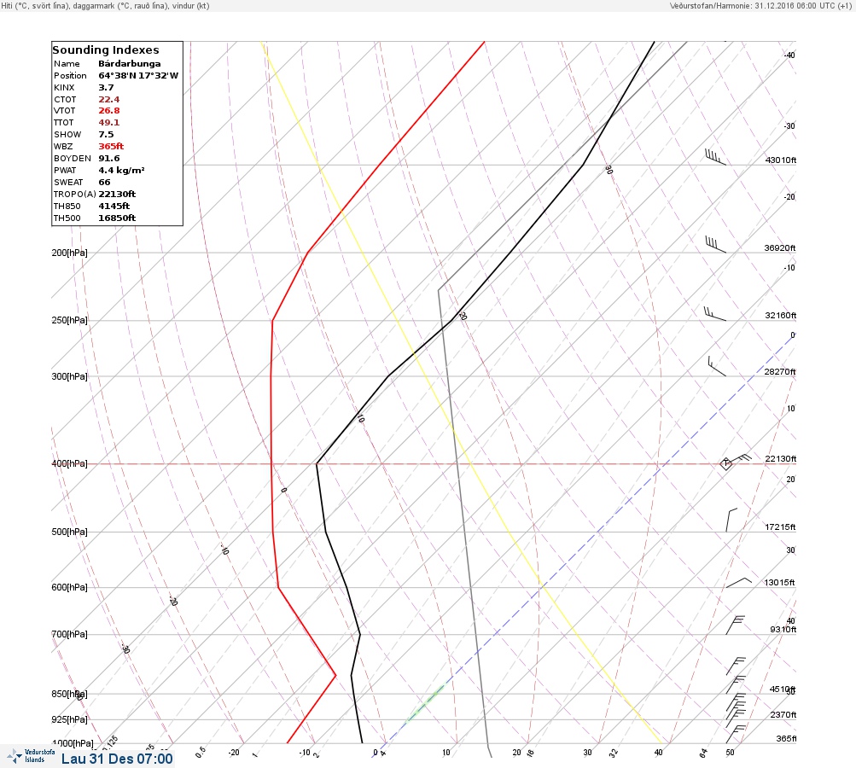Image resolution: width=856 pixels, height=768 pixels.
Task: Click the 500[hPa] pressure label
Action: click(69, 532)
